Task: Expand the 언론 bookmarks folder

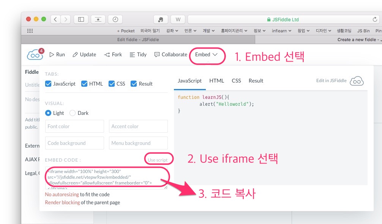Action: (190, 31)
